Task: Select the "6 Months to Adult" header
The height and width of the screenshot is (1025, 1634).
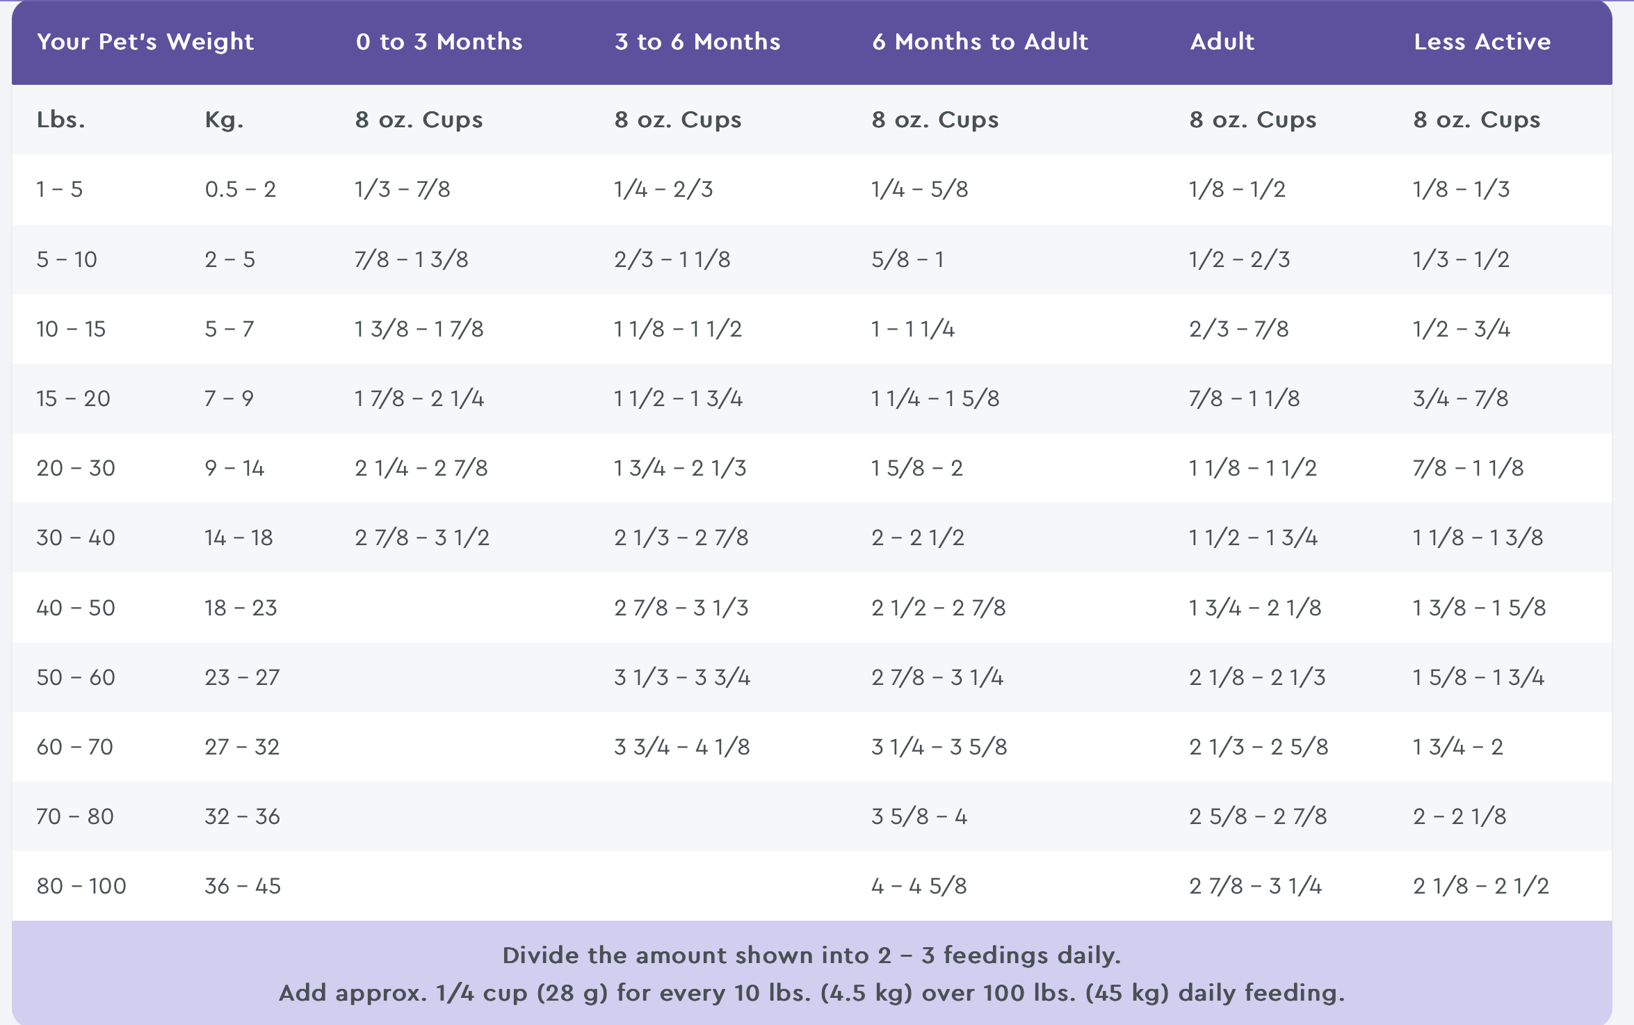Action: pyautogui.click(x=980, y=42)
